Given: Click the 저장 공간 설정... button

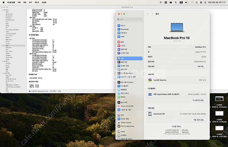Looking at the screenshot, I should (x=199, y=120).
